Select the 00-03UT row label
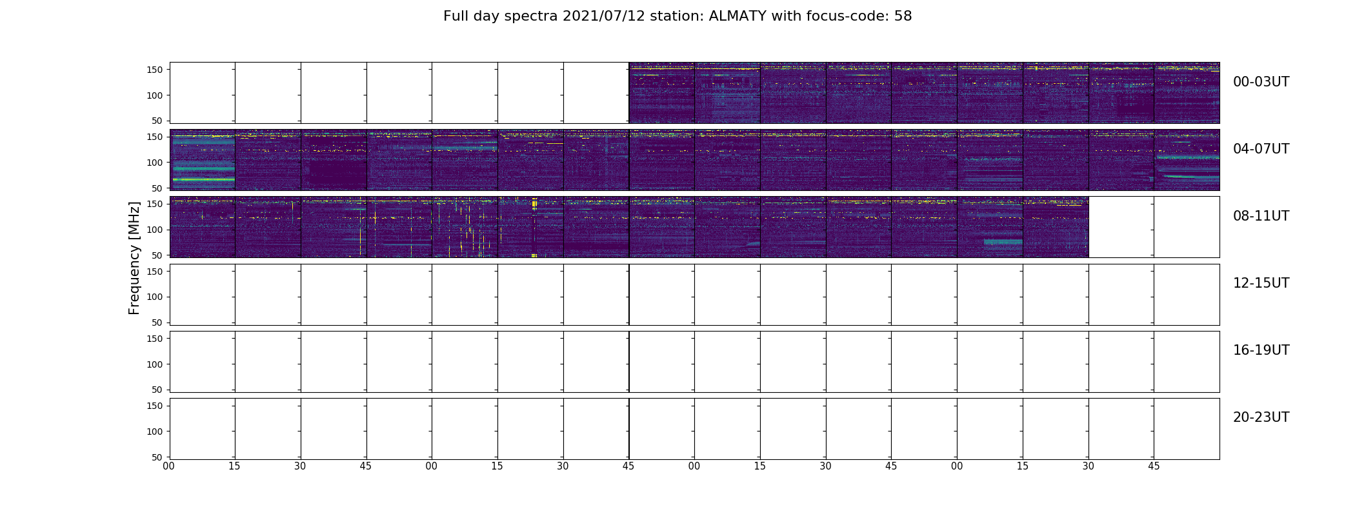Screen dimensions: 1355x516 point(1261,82)
